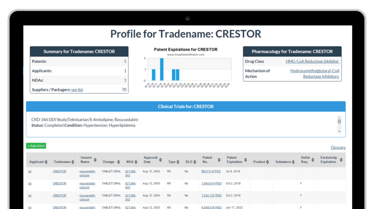Click the Clinical Trials scrollbar thumb
Viewport: 374px width, 209px height.
[339, 121]
